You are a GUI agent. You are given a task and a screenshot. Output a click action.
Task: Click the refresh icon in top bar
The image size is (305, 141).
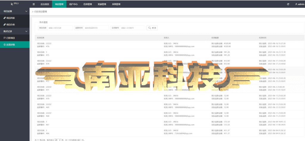tap(288, 4)
